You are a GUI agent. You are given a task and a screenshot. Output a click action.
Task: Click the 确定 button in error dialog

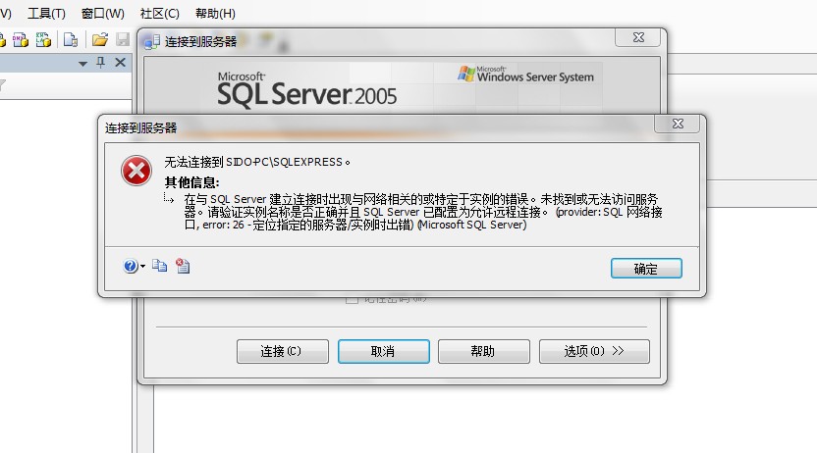(646, 269)
